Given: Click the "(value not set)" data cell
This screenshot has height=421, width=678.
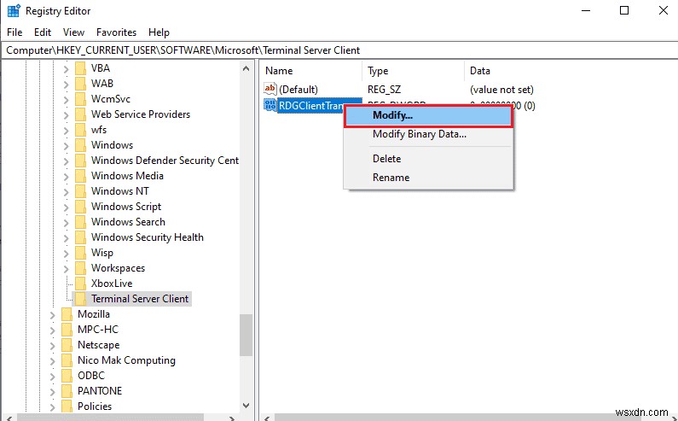Looking at the screenshot, I should 501,90.
